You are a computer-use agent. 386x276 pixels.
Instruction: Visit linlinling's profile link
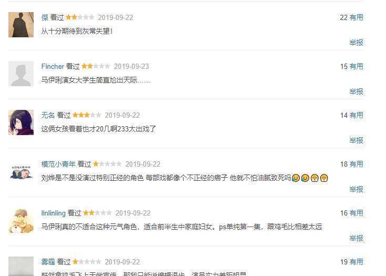pos(54,213)
